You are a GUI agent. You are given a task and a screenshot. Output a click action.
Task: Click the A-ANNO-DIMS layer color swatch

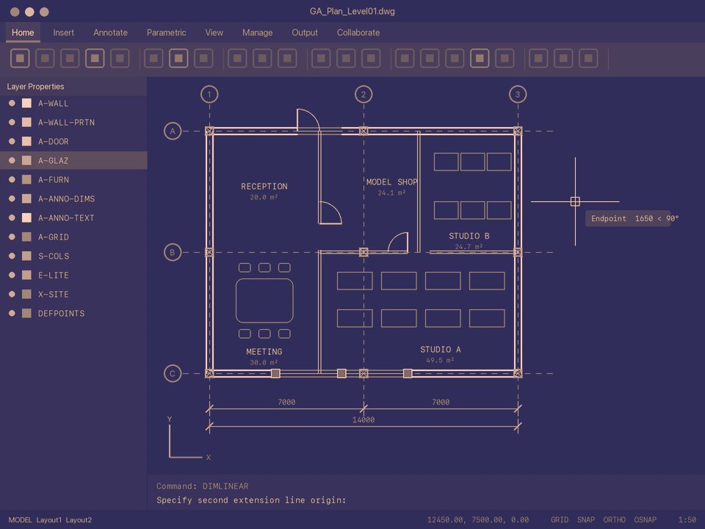[26, 199]
